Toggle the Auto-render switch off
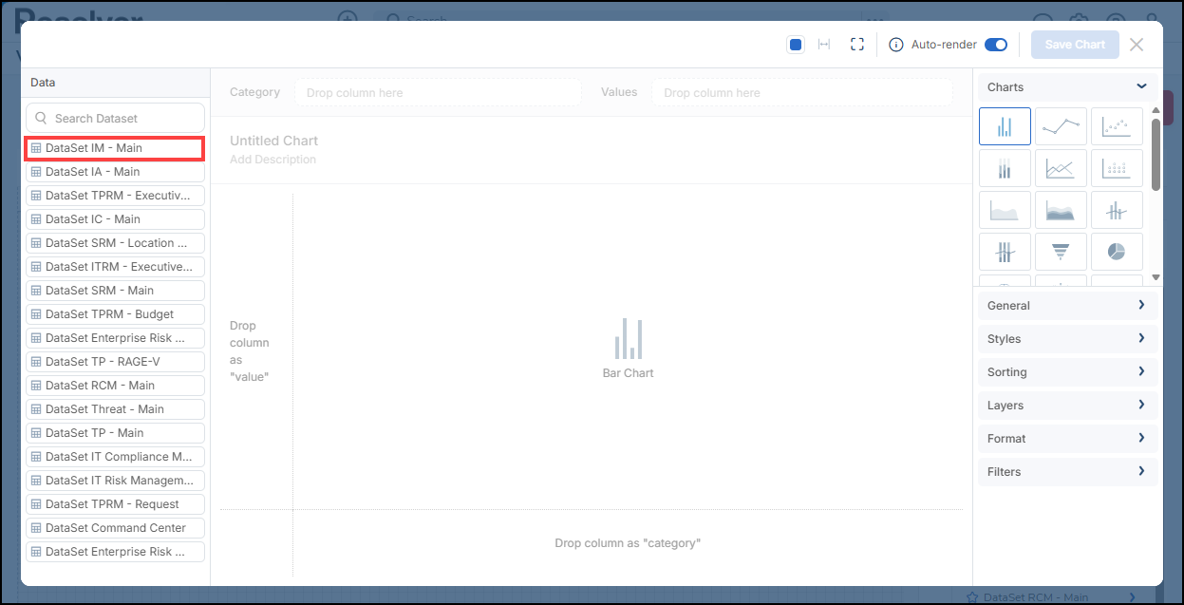Image resolution: width=1184 pixels, height=605 pixels. tap(996, 45)
